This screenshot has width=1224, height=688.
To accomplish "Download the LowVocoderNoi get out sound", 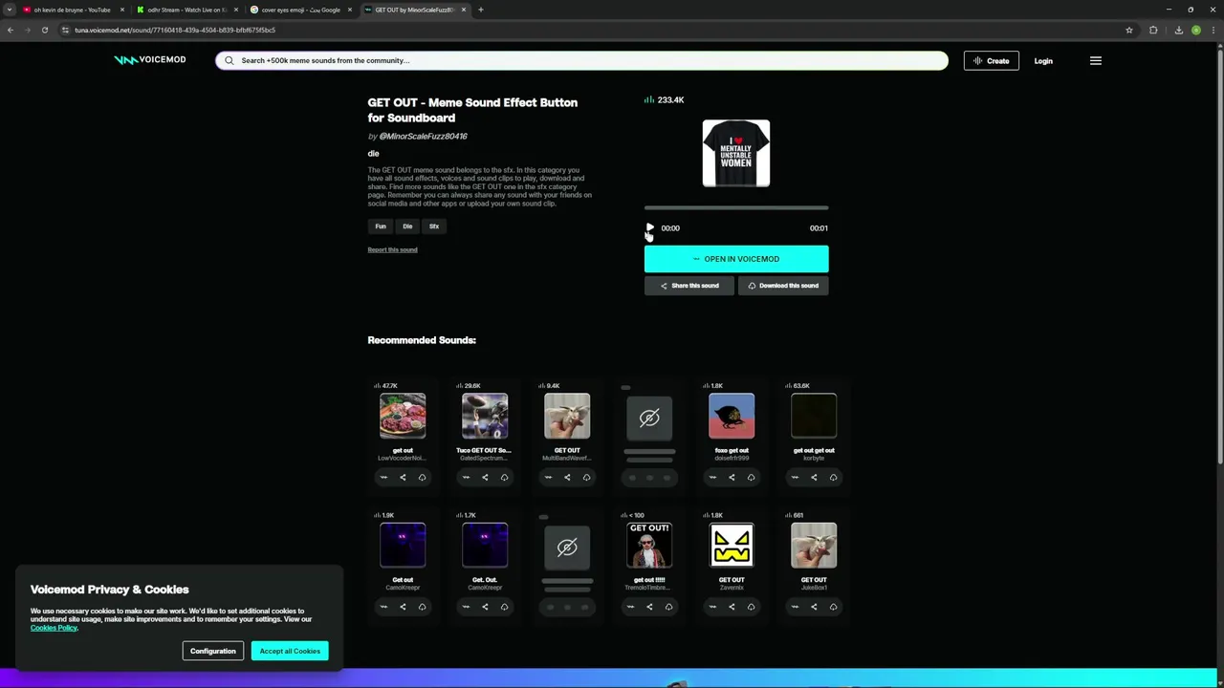I will click(422, 477).
